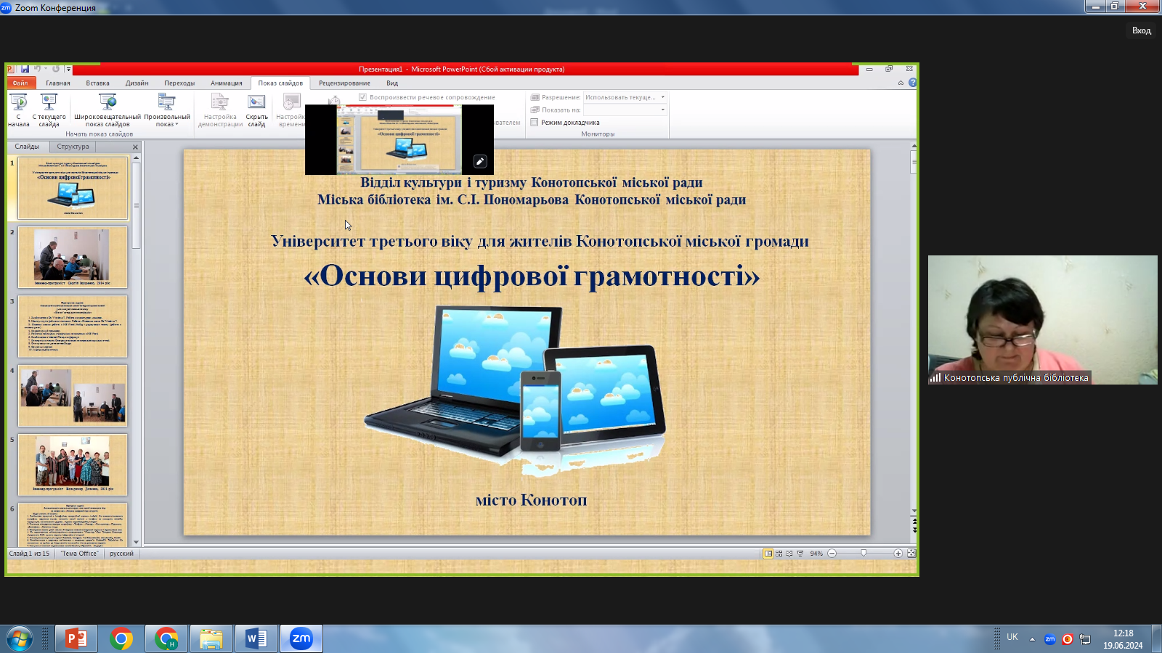Save presentation via Quick Access toolbar
Screen dimensions: 1162x653
(x=25, y=69)
